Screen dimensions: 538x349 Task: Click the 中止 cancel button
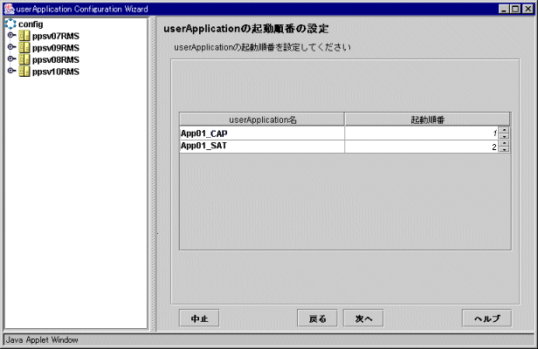click(199, 318)
